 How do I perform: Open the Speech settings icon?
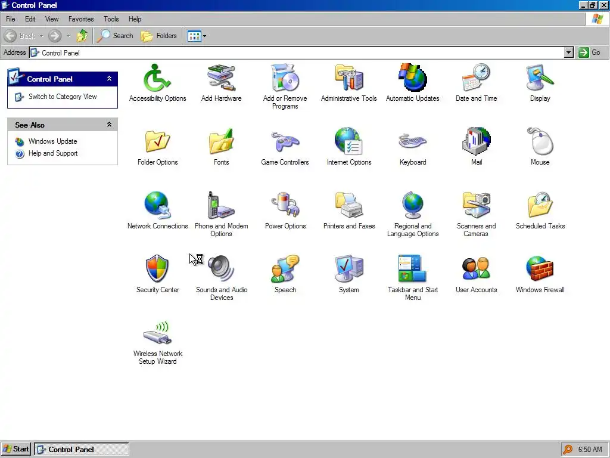click(x=285, y=269)
